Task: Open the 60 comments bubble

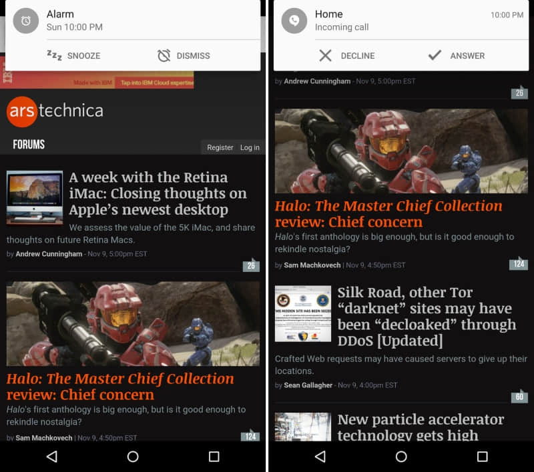Action: click(519, 397)
